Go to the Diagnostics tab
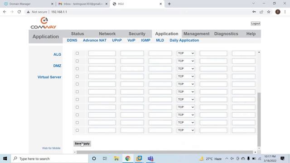This screenshot has height=163, width=290. (226, 34)
